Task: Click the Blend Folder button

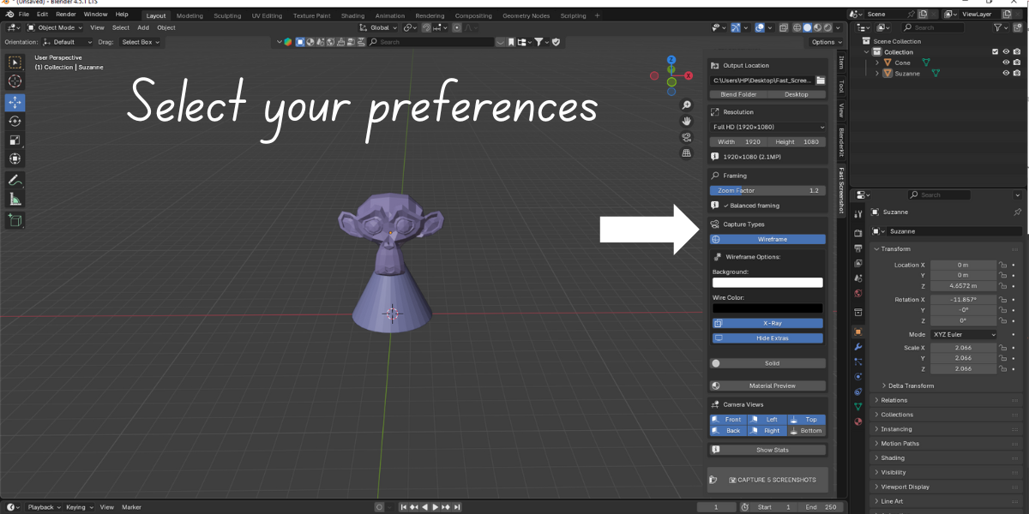Action: point(738,94)
